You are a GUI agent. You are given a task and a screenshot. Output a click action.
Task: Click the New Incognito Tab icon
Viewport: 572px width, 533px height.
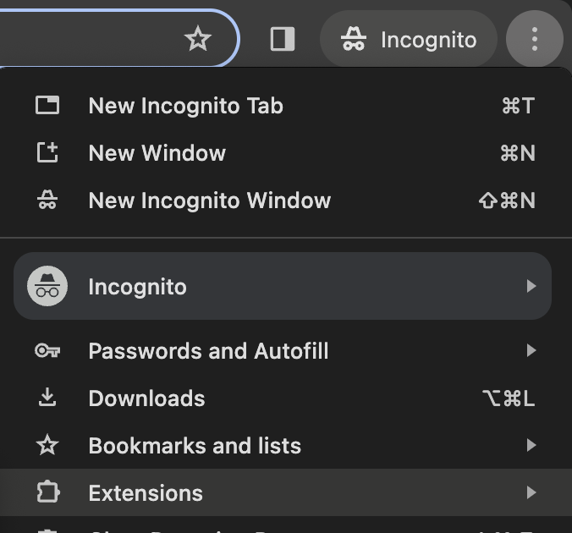(x=47, y=106)
